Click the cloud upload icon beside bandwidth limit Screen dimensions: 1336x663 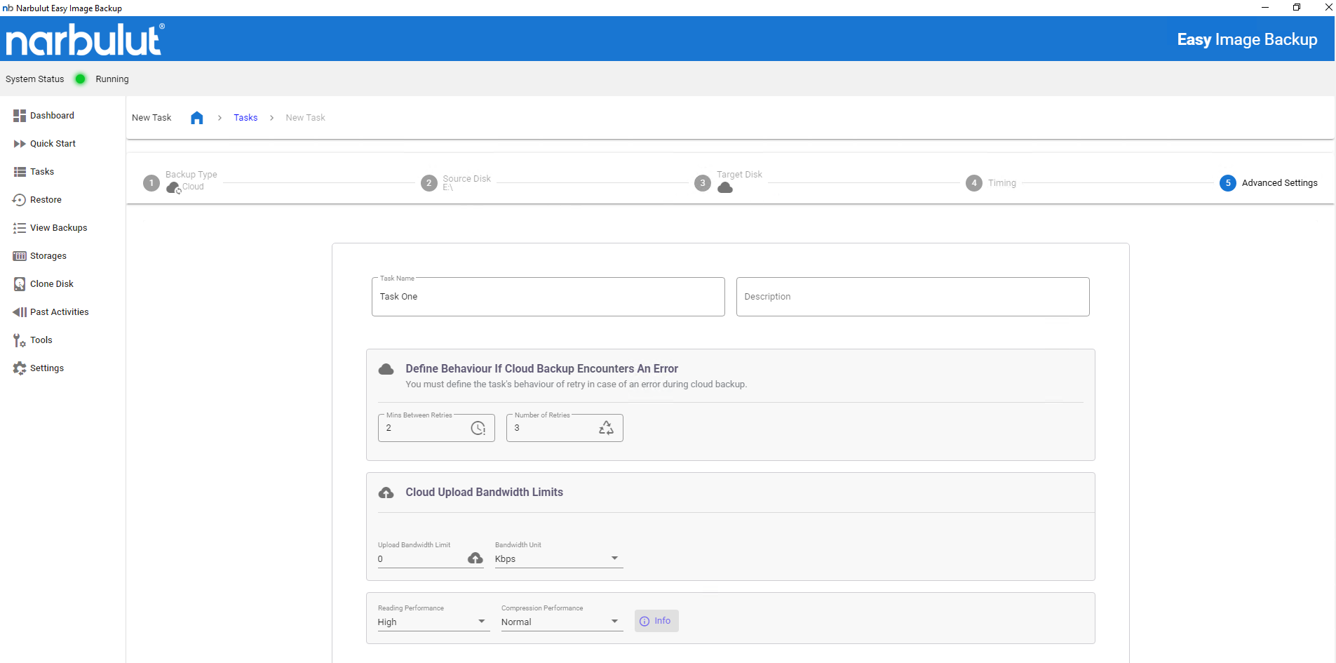[x=475, y=558]
